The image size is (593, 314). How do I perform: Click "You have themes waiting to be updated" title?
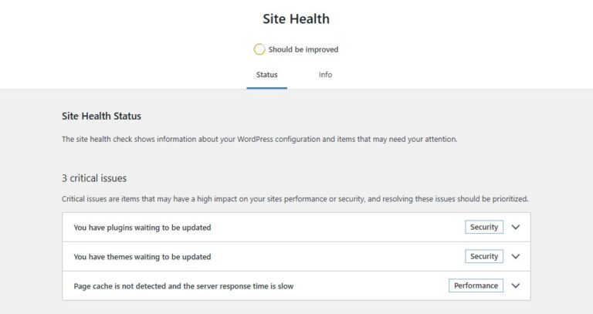click(x=142, y=257)
